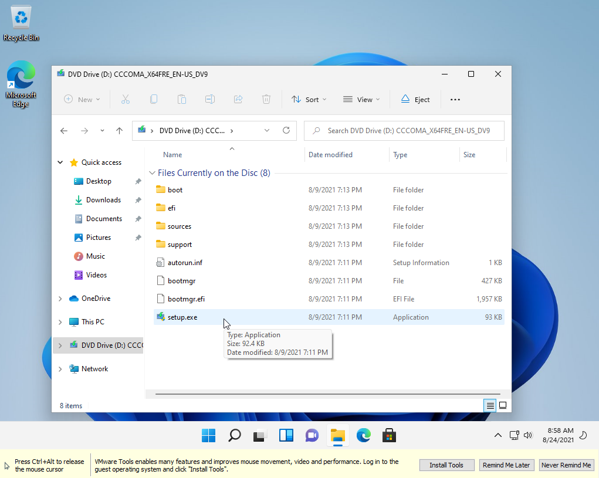Expand Network tree node chevron
Screen dimensions: 599x478
(60, 369)
